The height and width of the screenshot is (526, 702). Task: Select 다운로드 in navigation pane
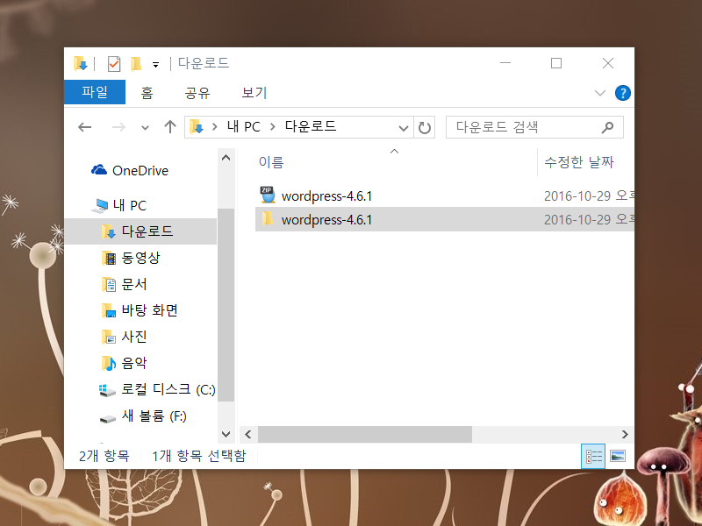click(140, 231)
